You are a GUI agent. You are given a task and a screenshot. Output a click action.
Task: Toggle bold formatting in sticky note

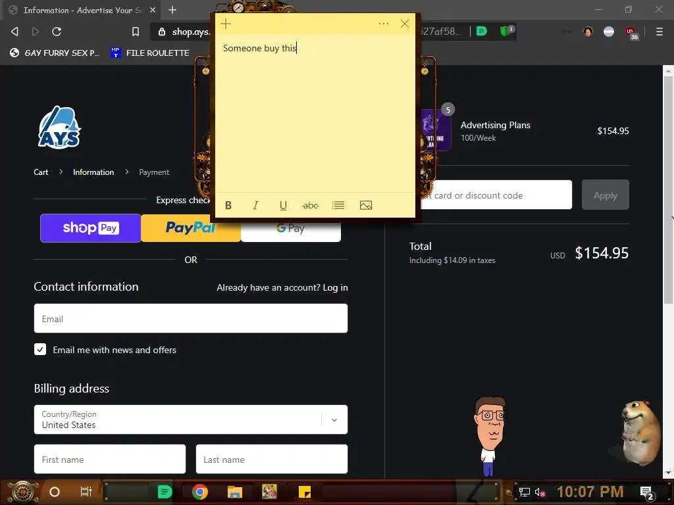tap(228, 205)
